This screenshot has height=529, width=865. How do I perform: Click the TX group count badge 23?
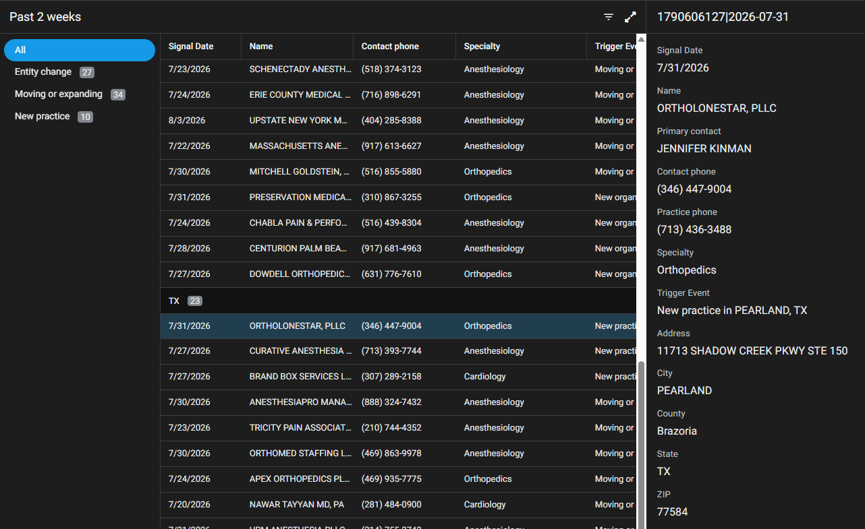coord(195,301)
